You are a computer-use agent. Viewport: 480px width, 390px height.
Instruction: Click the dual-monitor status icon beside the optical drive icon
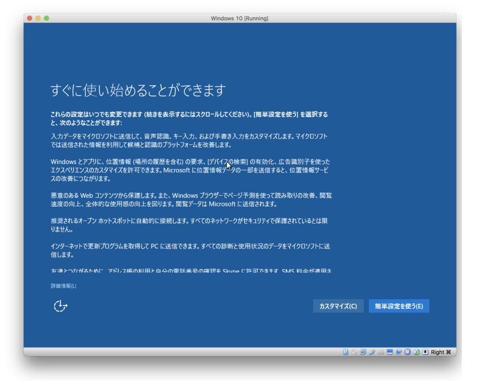coord(363,352)
